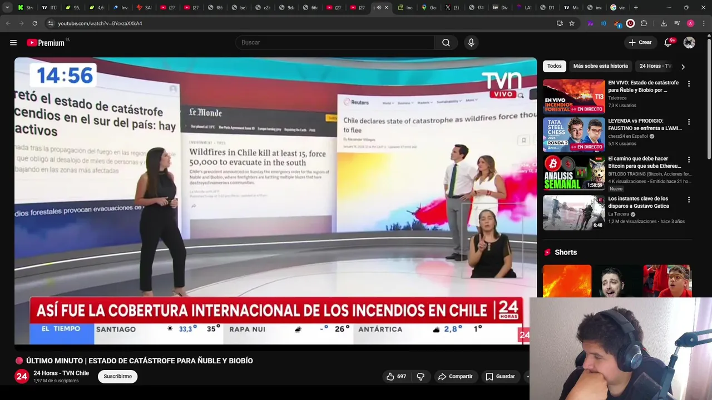Select the Más sobre esta historia chip
712x400 pixels.
pos(600,66)
